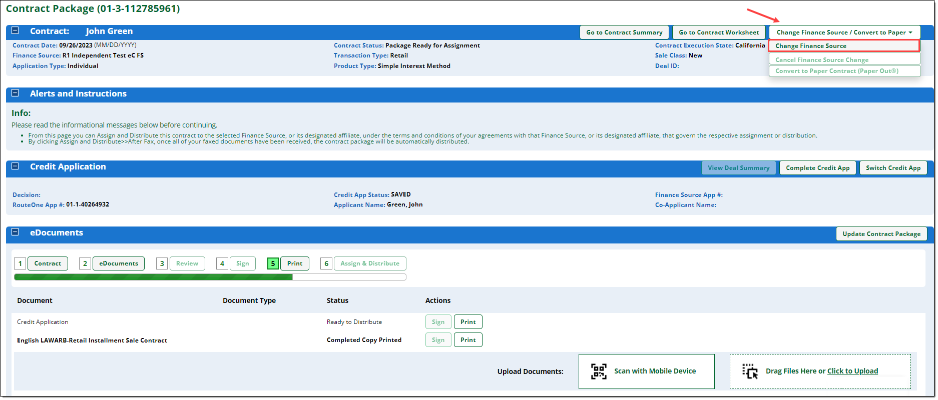This screenshot has height=400, width=938.
Task: Click the Click to Upload link
Action: tap(852, 371)
